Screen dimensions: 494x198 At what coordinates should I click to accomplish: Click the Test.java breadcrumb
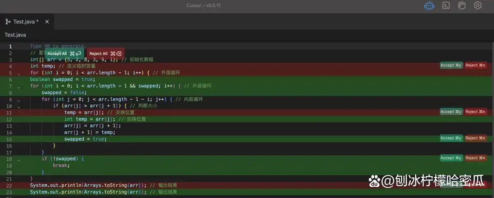[x=15, y=35]
